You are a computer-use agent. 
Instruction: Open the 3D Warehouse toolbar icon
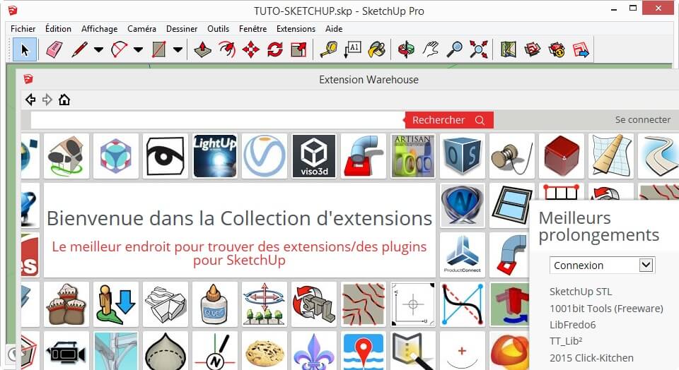(533, 49)
